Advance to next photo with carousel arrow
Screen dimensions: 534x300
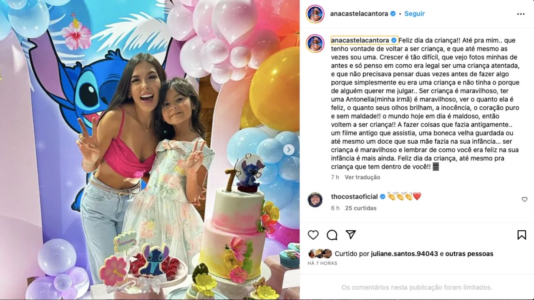289,150
